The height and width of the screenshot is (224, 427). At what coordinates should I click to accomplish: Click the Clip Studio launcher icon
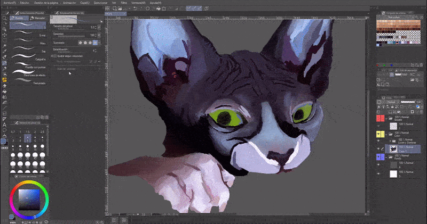point(107,9)
